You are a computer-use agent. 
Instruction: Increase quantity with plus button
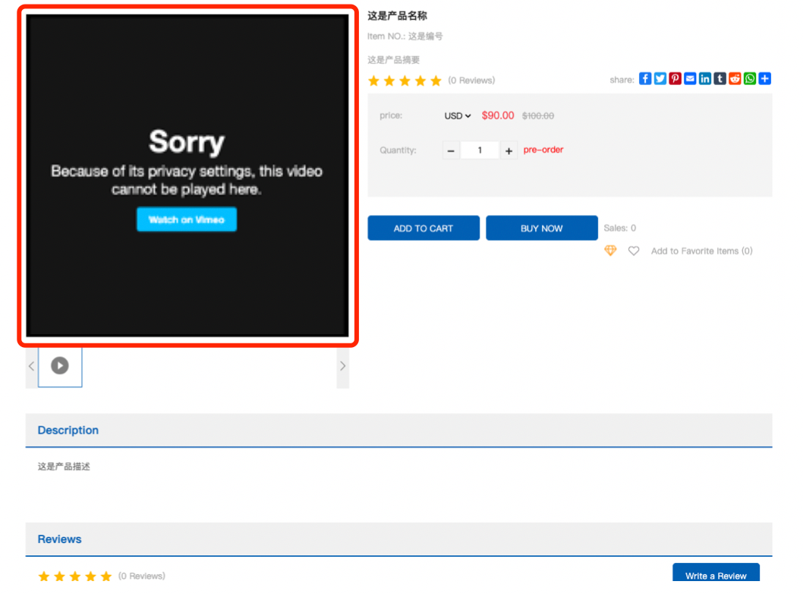[509, 150]
